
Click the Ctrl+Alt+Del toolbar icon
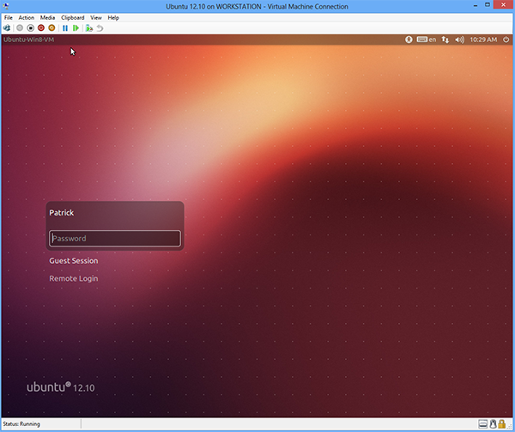8,27
